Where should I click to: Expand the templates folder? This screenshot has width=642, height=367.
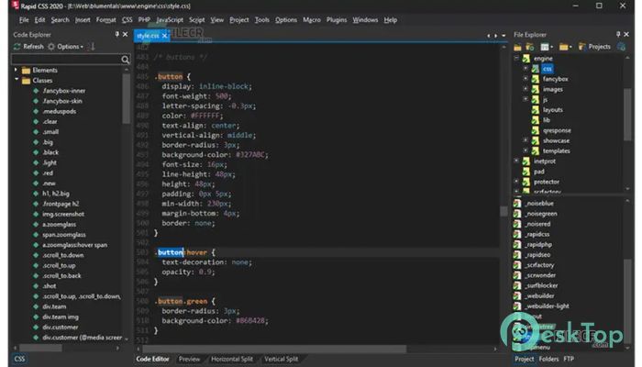(x=526, y=150)
